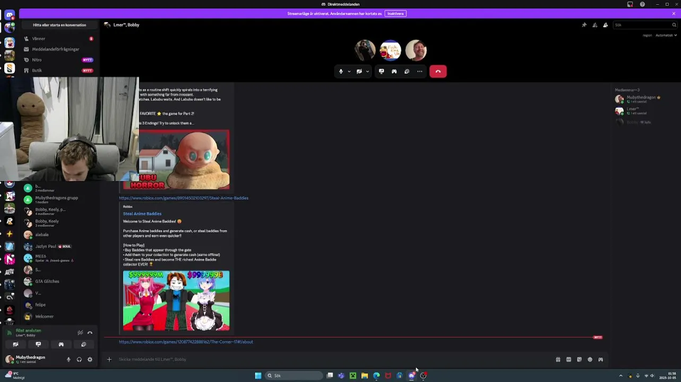Open sticker picker in message bar
Image resolution: width=681 pixels, height=382 pixels.
pyautogui.click(x=579, y=359)
